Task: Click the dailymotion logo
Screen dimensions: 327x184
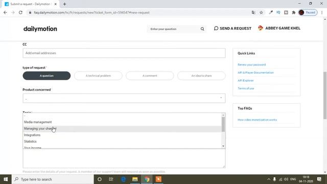Action: (x=40, y=29)
